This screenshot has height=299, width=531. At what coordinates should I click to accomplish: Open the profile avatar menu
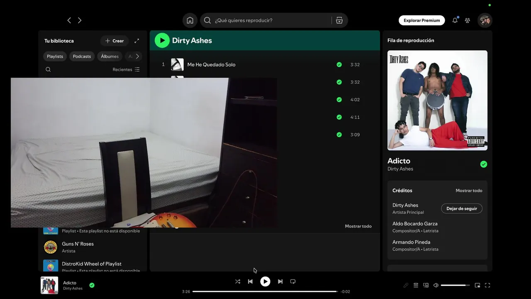click(x=485, y=20)
